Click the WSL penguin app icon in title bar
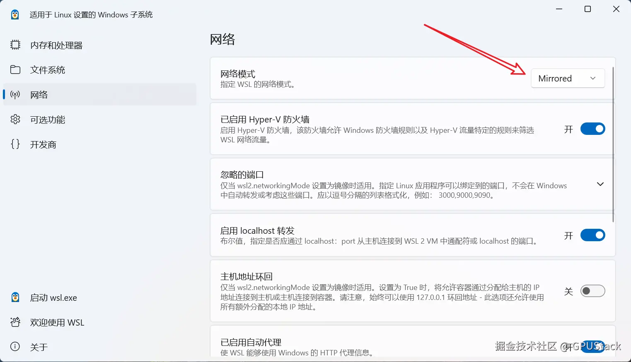631x362 pixels. 15,14
